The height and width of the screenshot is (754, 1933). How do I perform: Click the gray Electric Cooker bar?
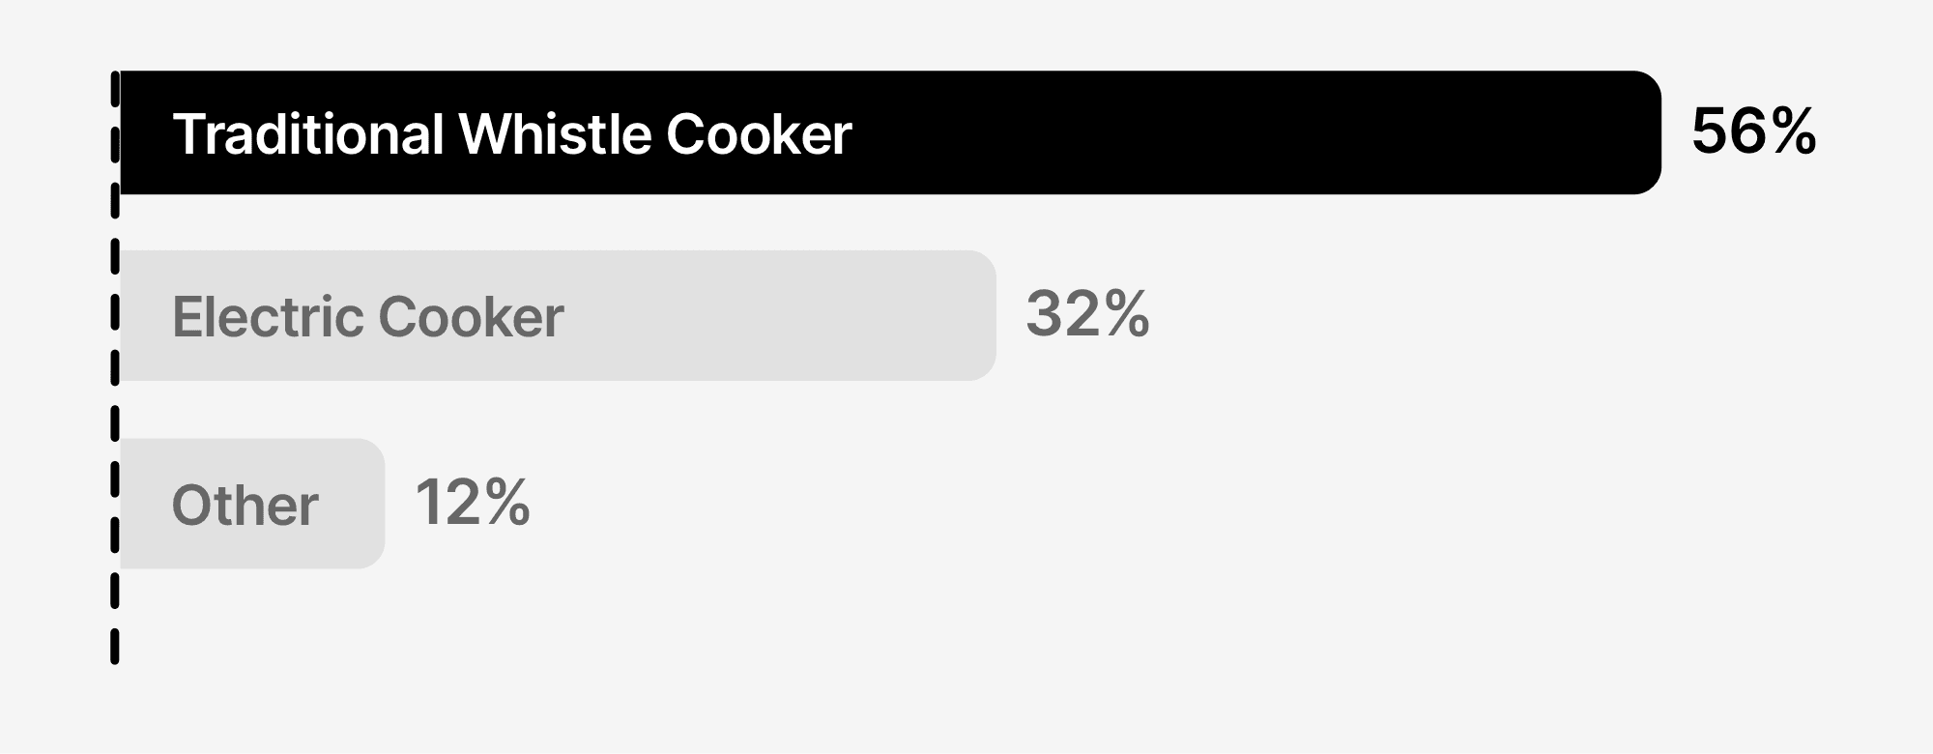point(556,315)
